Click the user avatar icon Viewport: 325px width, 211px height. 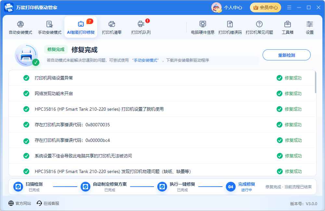click(216, 7)
